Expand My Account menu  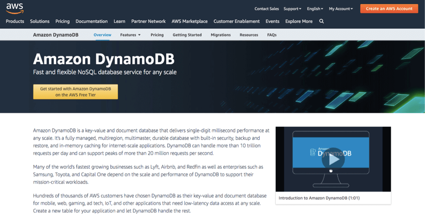coord(340,9)
